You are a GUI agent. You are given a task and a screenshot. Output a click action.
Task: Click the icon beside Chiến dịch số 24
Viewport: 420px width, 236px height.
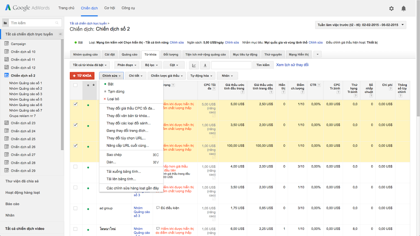pyautogui.click(x=7, y=131)
